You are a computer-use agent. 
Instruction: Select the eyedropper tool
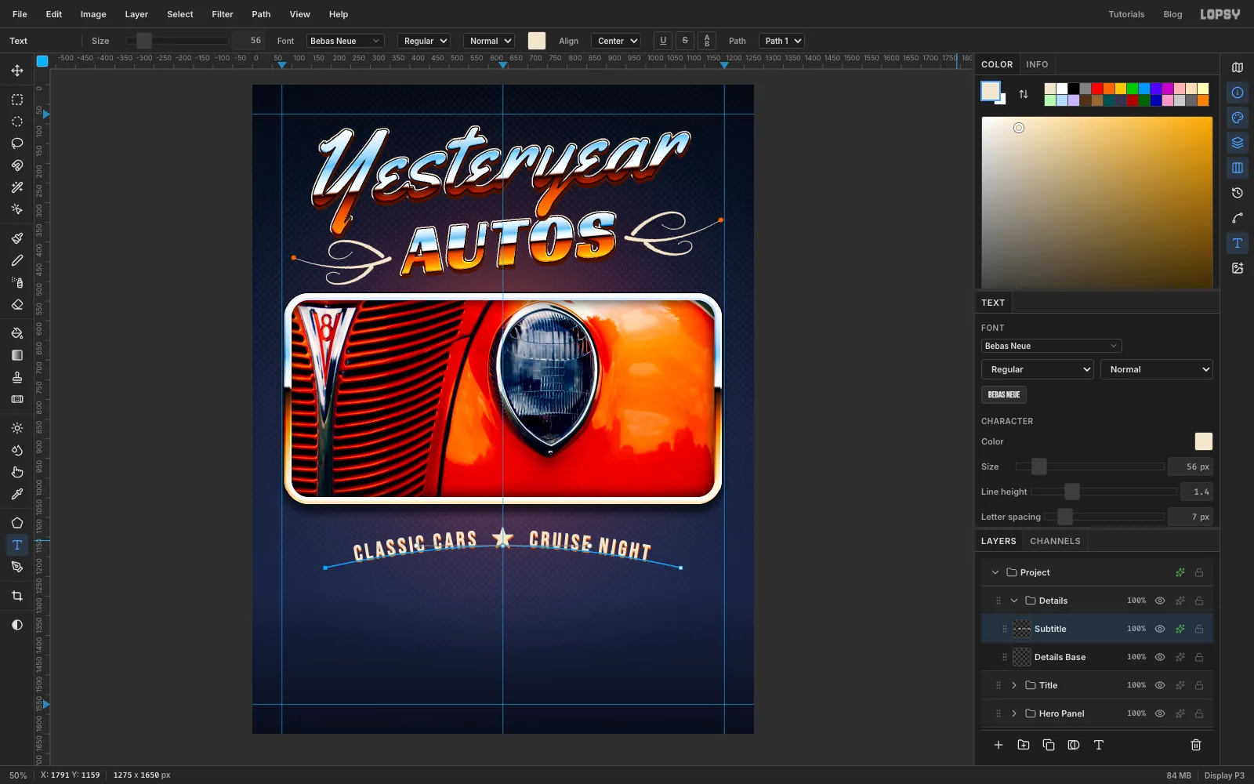pos(17,494)
